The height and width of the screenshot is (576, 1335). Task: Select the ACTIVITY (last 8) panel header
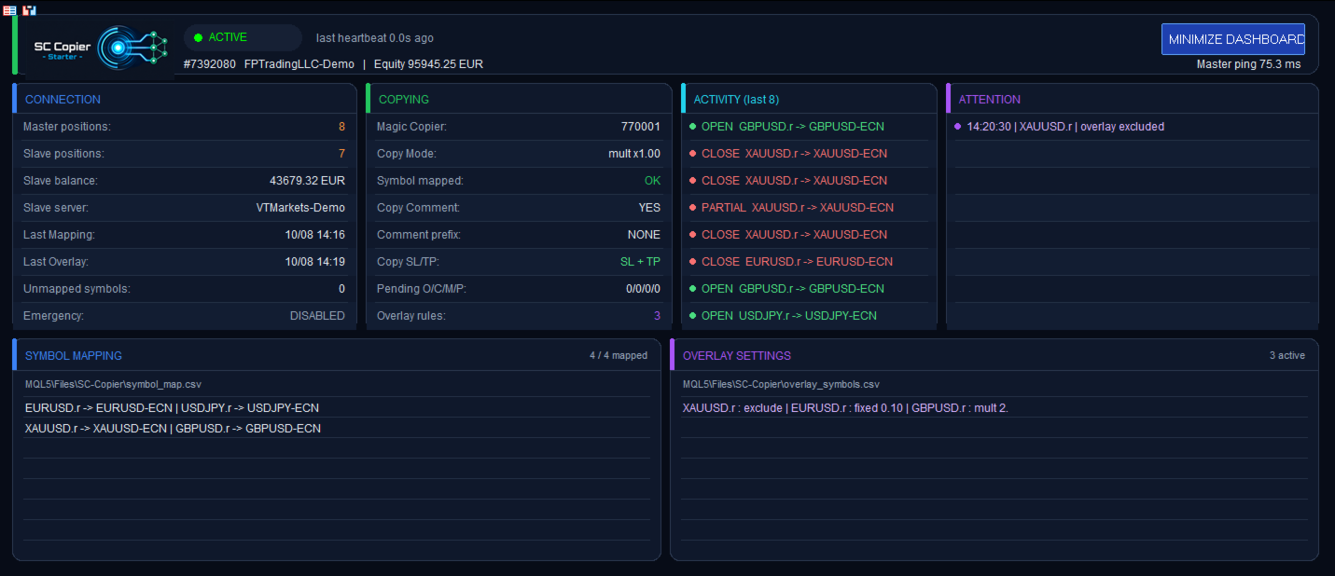click(x=736, y=100)
